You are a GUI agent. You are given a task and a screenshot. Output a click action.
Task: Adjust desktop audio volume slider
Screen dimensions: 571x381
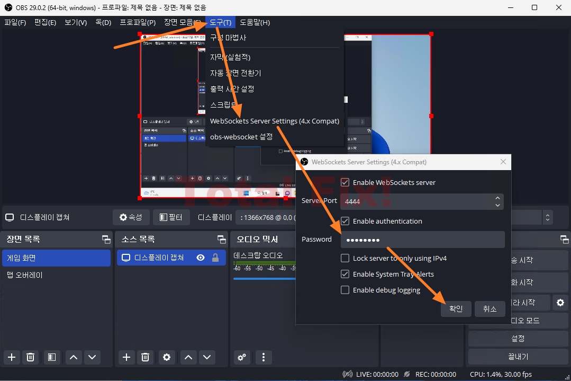point(265,279)
